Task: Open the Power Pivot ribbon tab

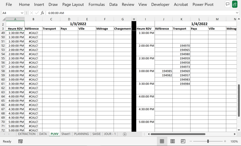Action: click(203, 5)
